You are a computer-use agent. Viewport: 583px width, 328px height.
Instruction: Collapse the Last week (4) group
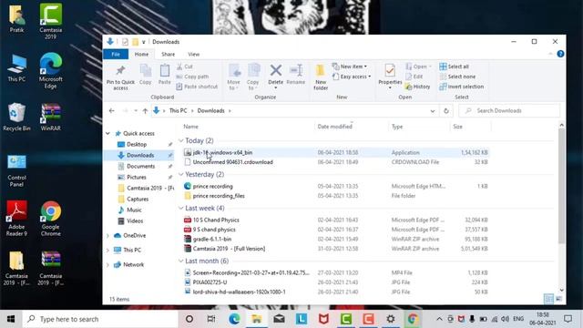point(181,209)
